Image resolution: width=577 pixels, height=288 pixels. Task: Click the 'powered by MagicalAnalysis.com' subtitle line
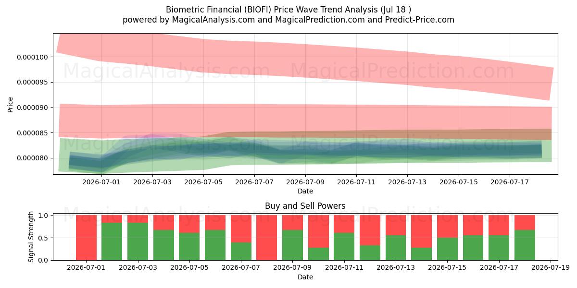coord(288,20)
